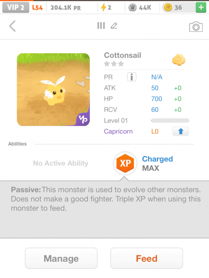The image size is (209, 278).
Task: Click the Level 01 experience progress bar
Action: (x=170, y=121)
